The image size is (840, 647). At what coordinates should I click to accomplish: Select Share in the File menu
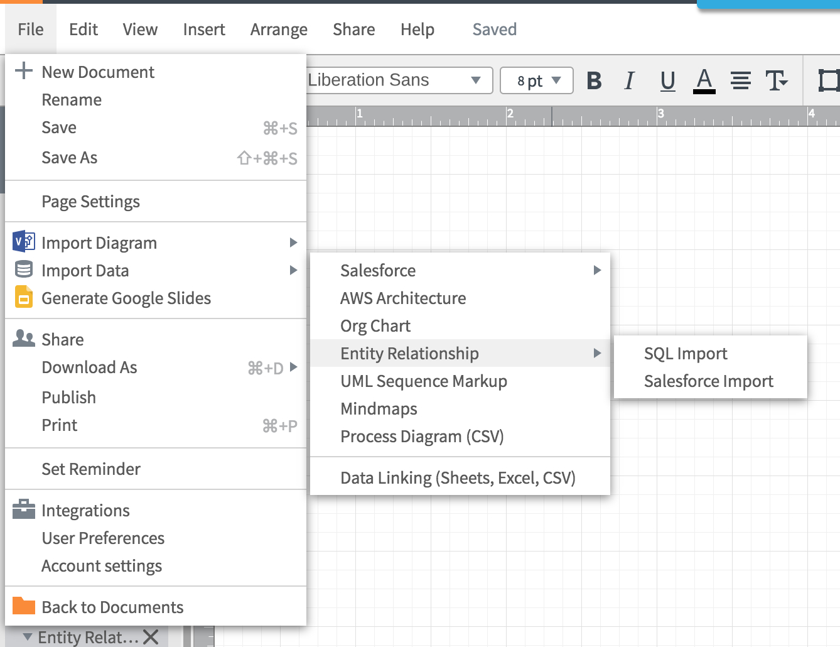(x=156, y=340)
